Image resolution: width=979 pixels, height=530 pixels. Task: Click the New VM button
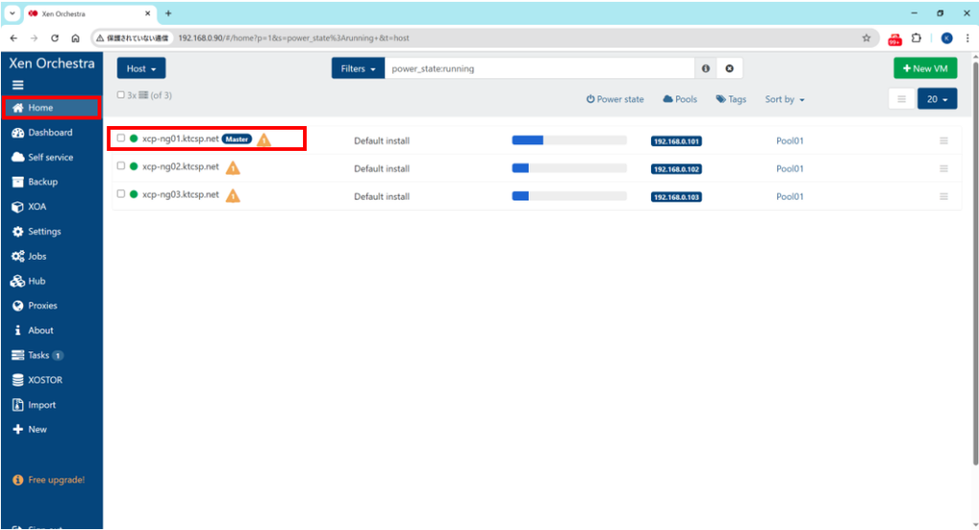pos(925,69)
